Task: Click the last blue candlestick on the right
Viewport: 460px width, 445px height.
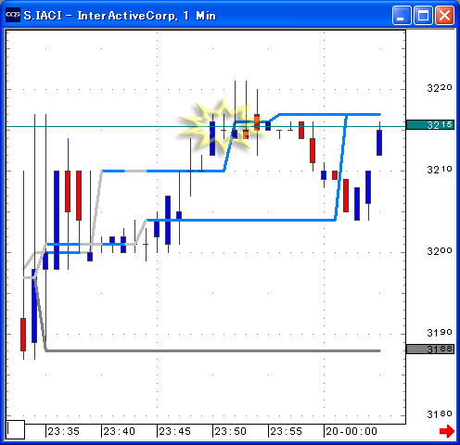Action: click(379, 143)
